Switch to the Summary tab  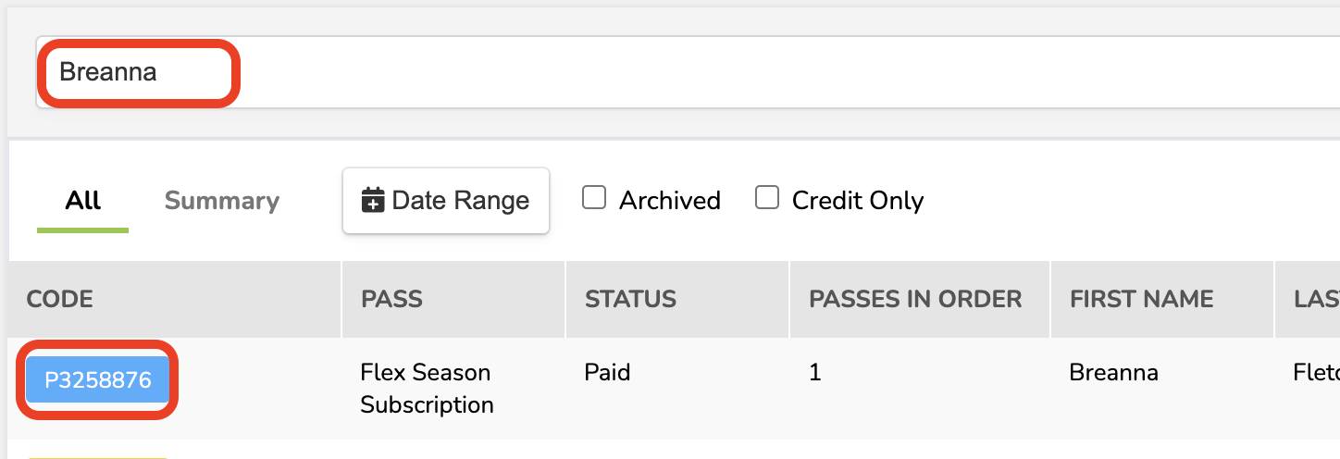point(222,201)
